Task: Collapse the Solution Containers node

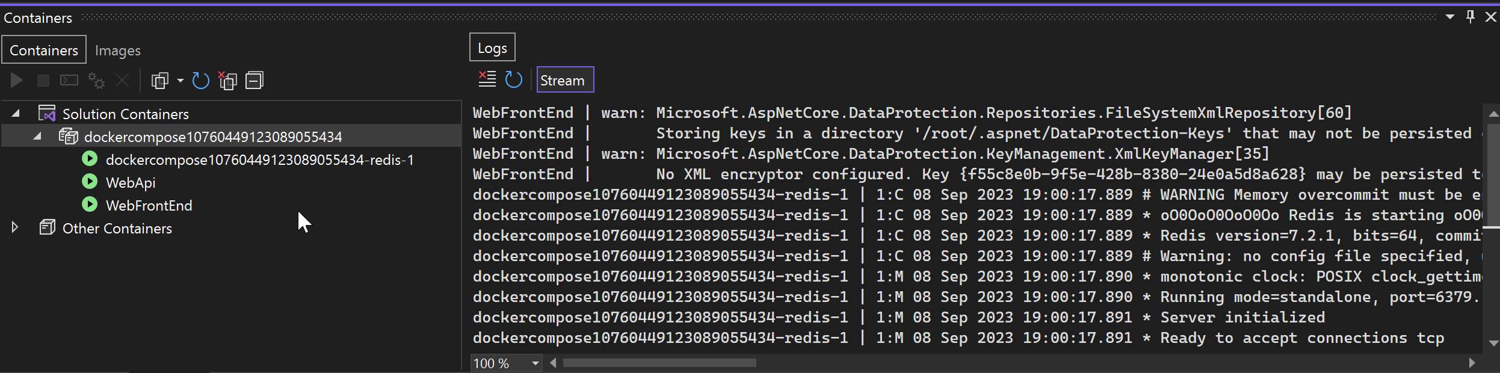Action: [x=16, y=113]
